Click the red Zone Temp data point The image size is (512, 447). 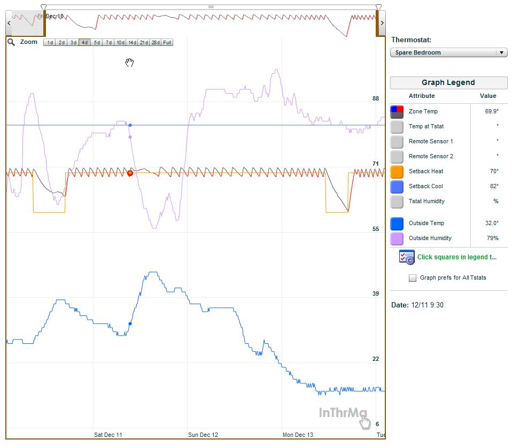(130, 173)
